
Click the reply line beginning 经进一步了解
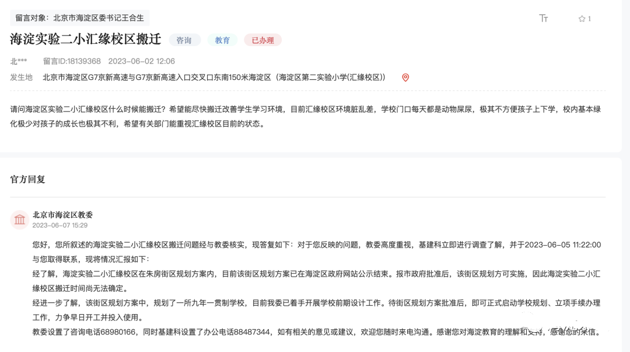[x=317, y=310]
